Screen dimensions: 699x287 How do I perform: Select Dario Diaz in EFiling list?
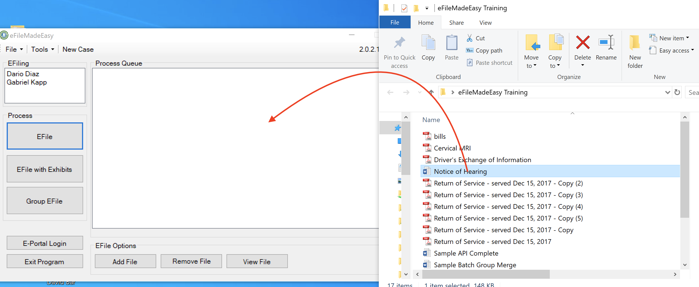point(23,74)
